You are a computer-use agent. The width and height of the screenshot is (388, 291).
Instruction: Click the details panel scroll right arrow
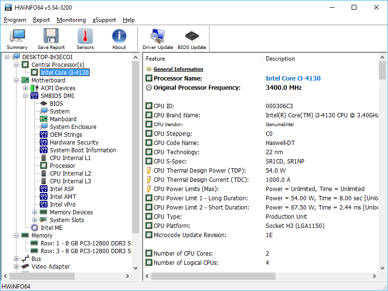374,276
